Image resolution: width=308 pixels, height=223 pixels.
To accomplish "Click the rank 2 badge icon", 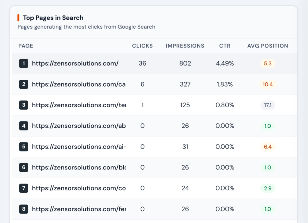I will click(x=23, y=84).
